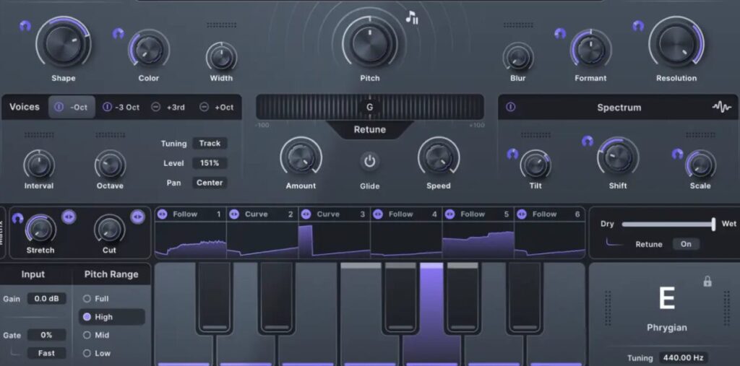Click the modulation icon beside the Tilt knob

(512, 154)
